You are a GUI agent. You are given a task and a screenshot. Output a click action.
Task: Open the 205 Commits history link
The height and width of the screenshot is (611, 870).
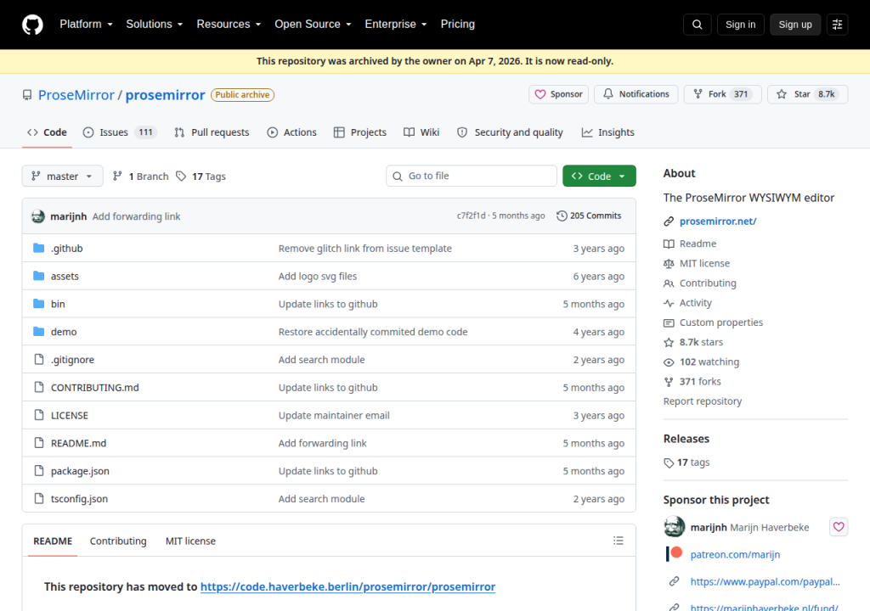(x=589, y=216)
